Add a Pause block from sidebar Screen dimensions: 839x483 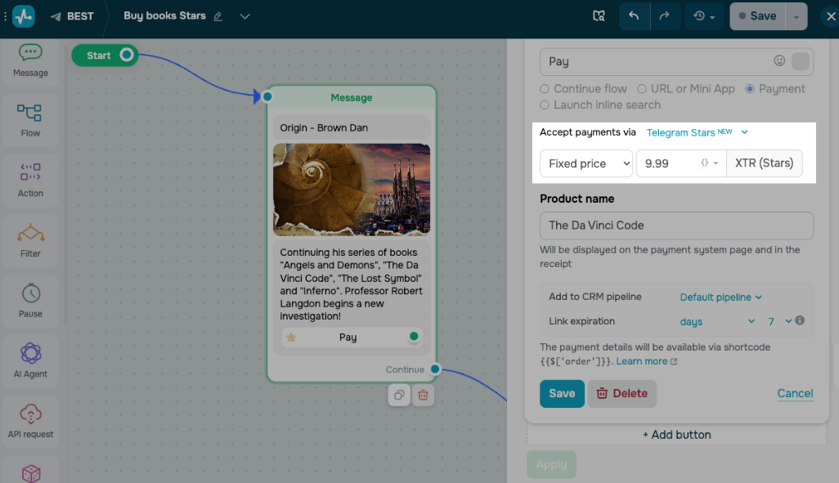coord(30,301)
